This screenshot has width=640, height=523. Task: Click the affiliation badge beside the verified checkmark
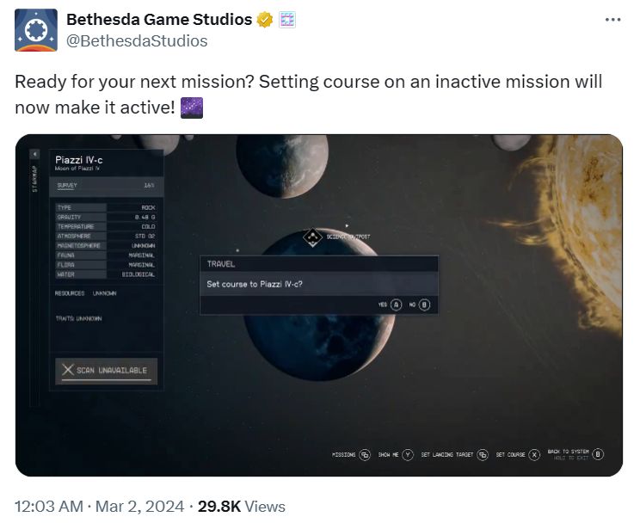coord(287,19)
